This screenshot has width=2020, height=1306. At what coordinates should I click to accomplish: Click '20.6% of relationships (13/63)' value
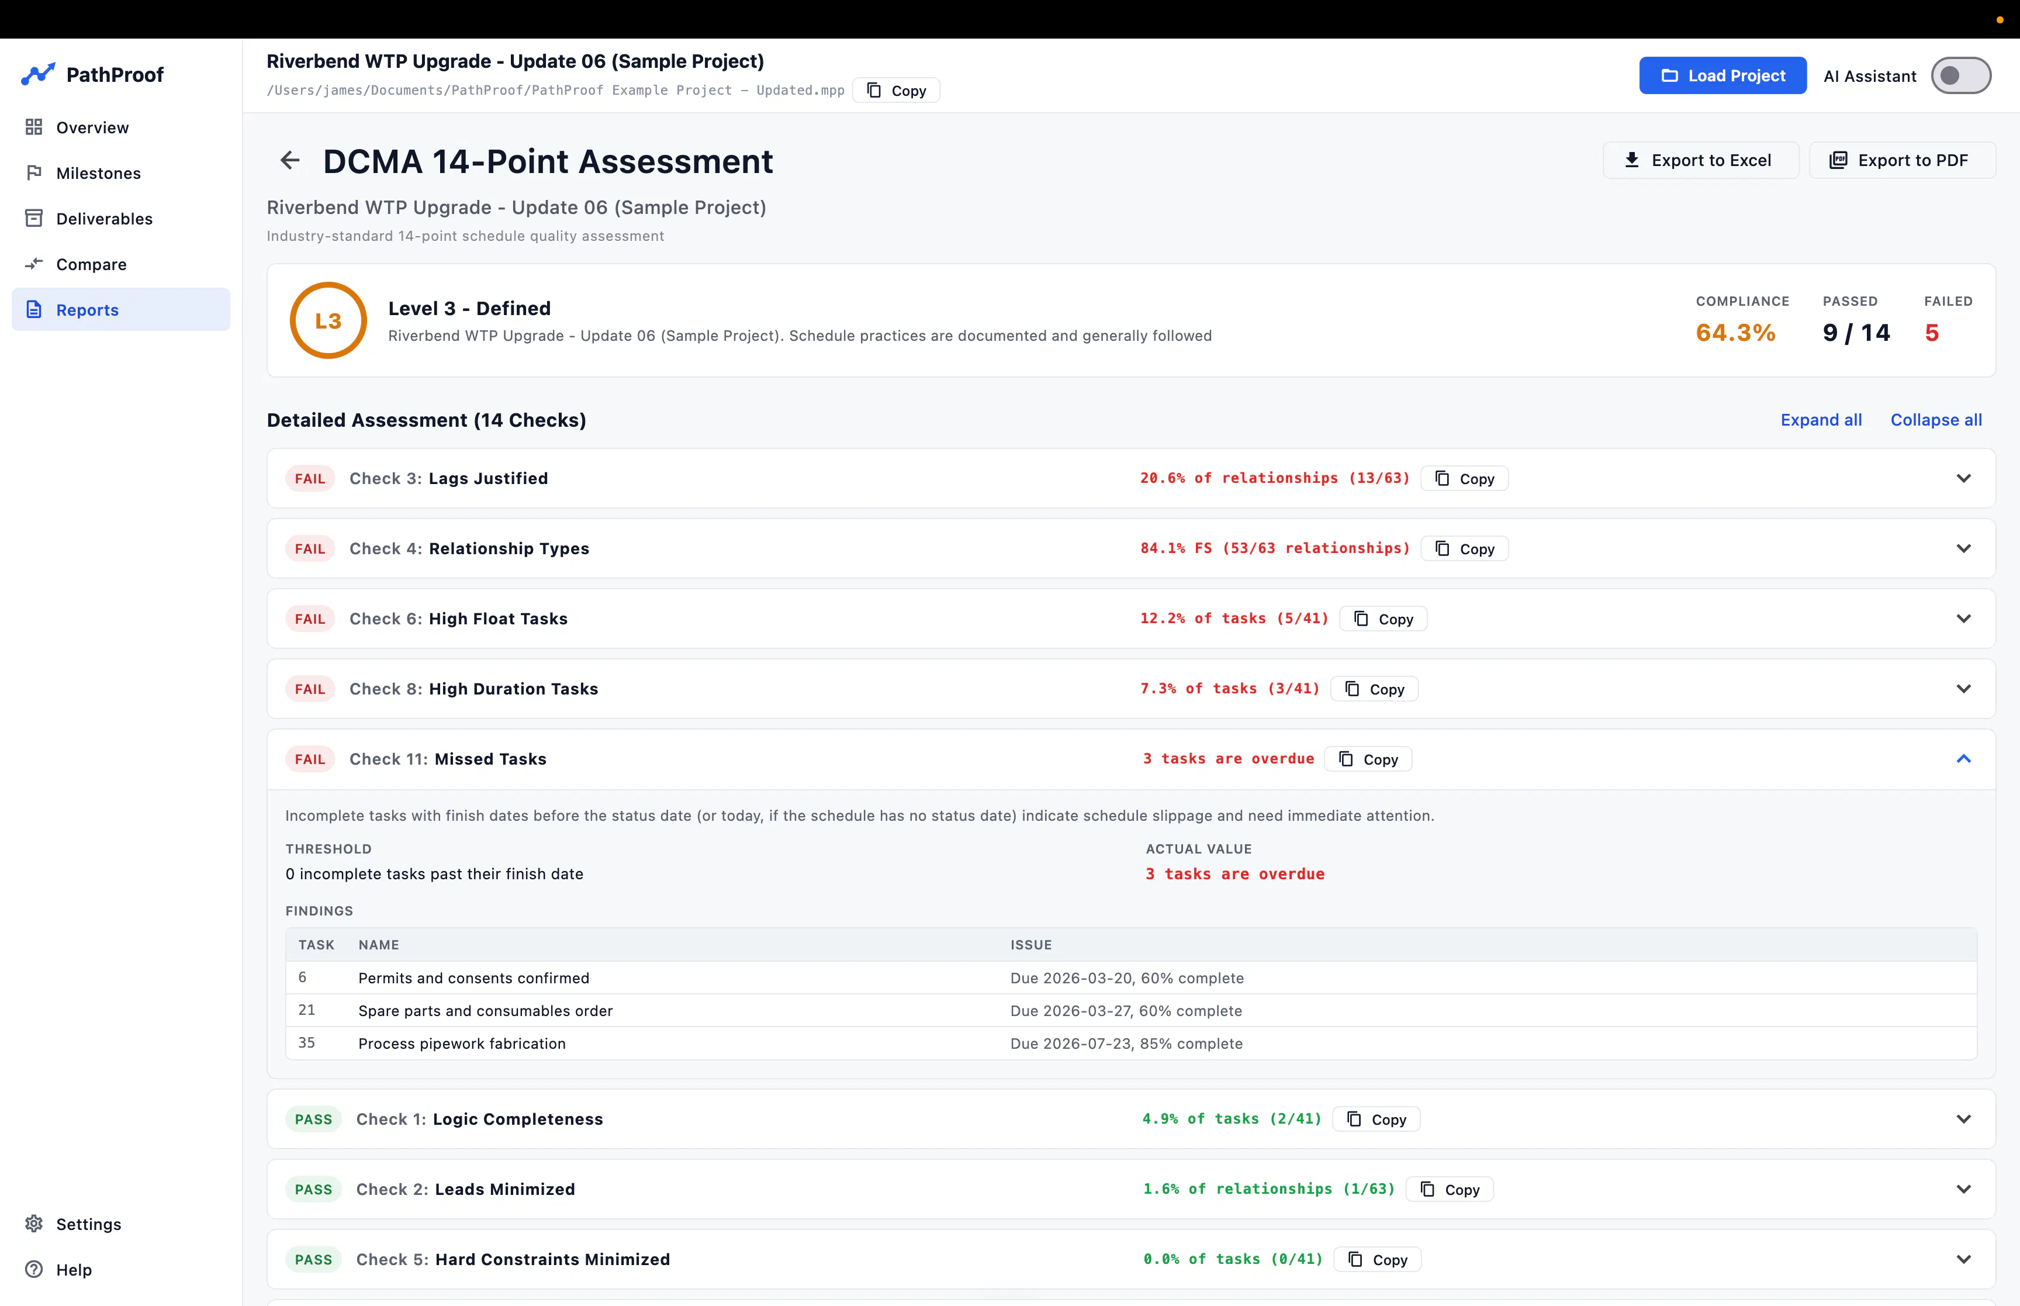(1275, 478)
